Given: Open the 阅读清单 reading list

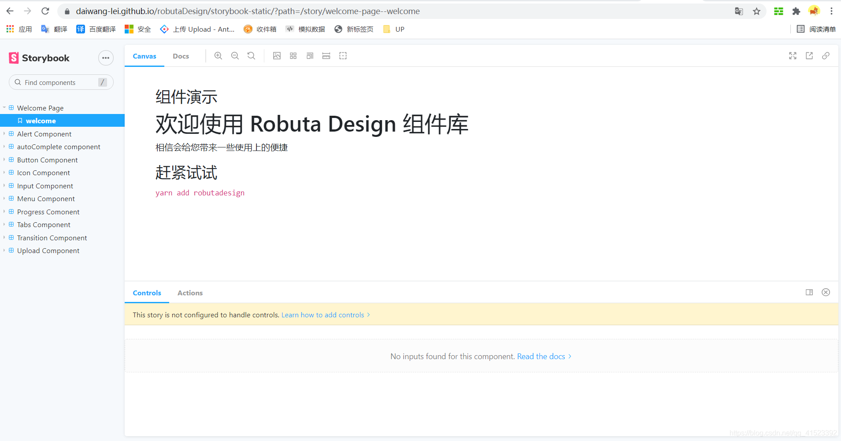Looking at the screenshot, I should tap(816, 29).
